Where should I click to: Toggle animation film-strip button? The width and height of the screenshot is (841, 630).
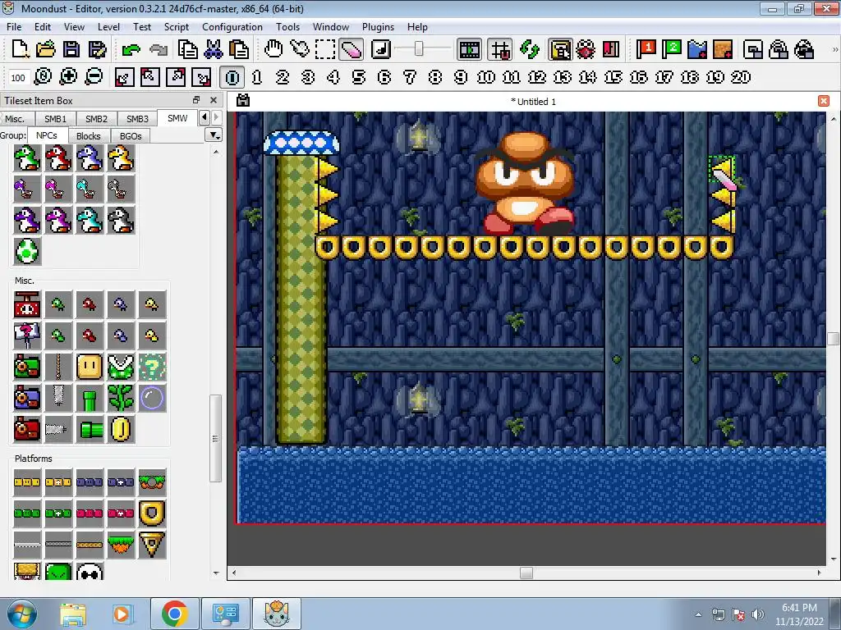469,49
